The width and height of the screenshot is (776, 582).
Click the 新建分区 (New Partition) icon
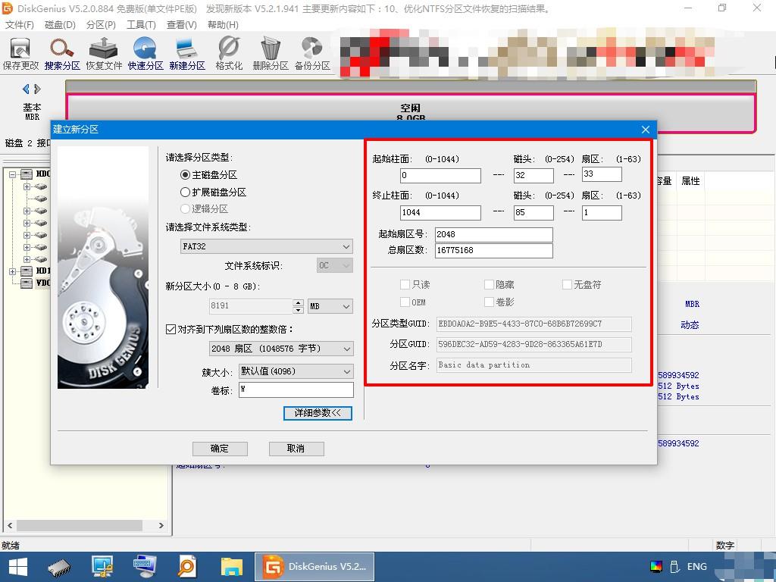pos(186,52)
